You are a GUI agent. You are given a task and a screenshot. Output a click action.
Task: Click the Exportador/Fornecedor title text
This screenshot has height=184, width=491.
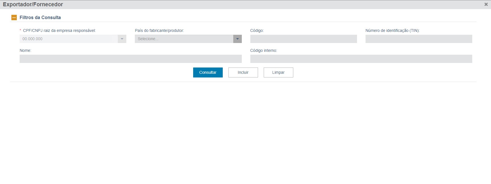click(33, 4)
